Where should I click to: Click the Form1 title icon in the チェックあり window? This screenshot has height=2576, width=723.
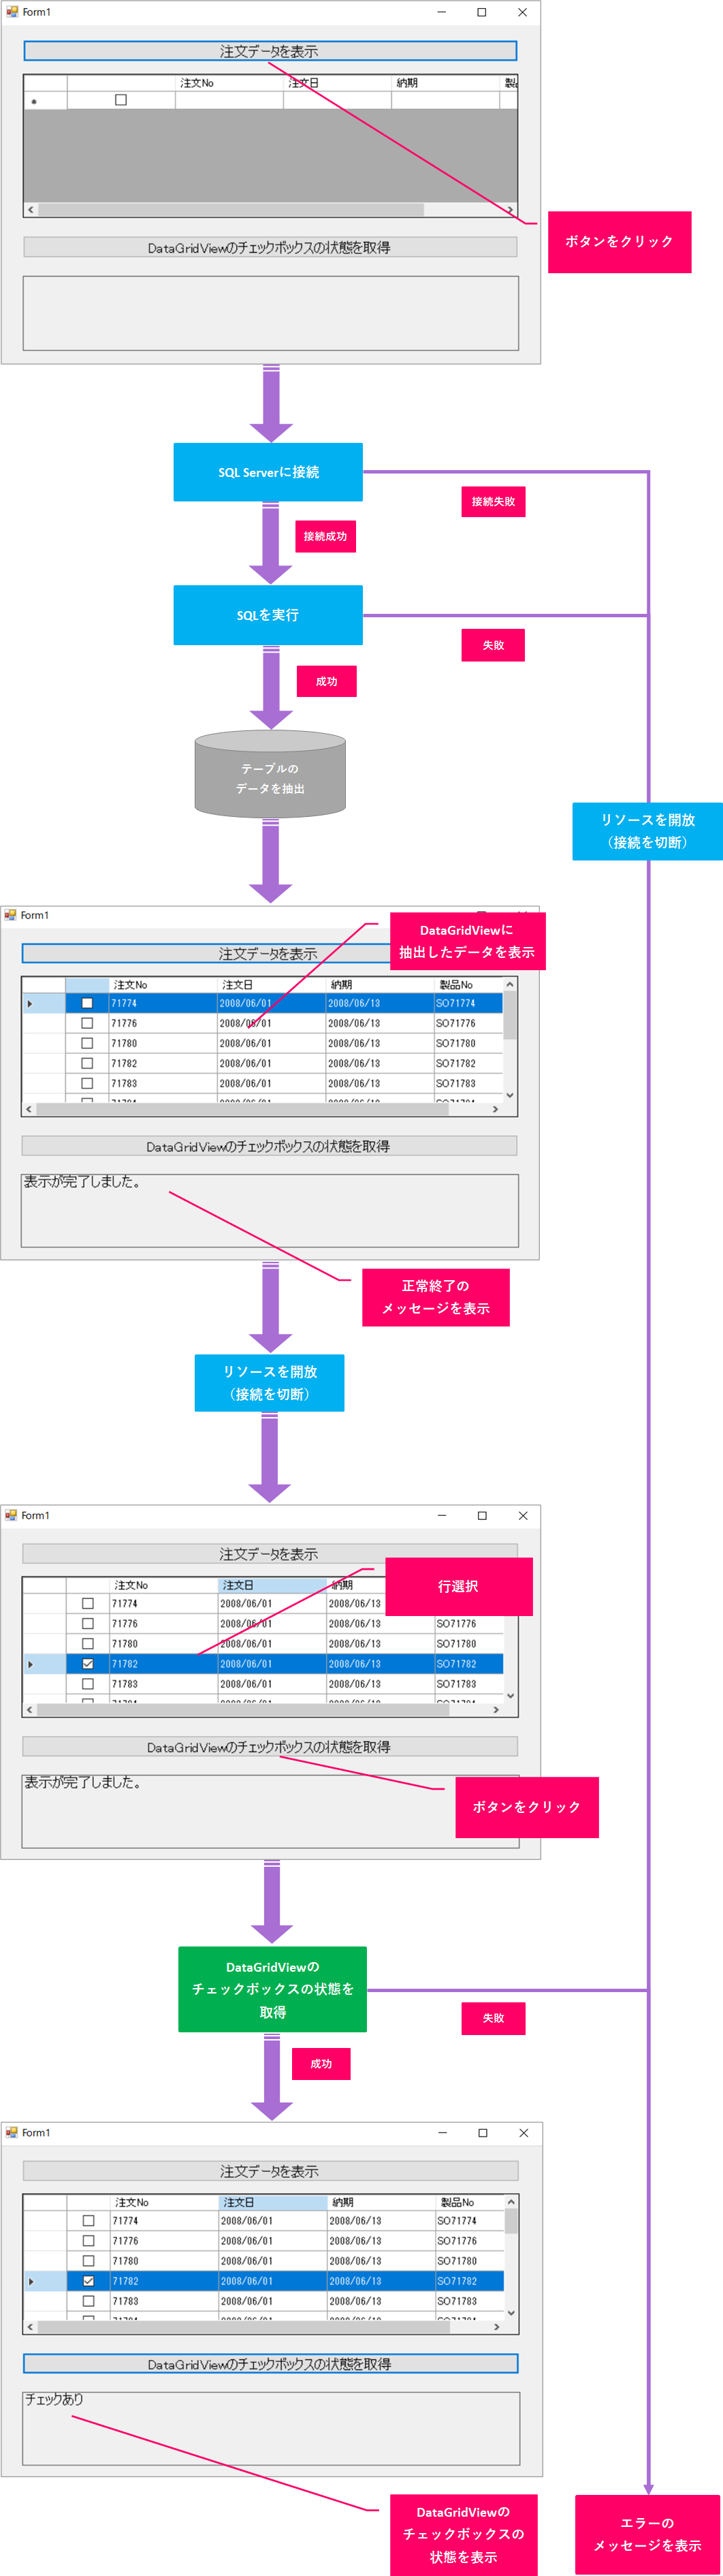pyautogui.click(x=12, y=2133)
